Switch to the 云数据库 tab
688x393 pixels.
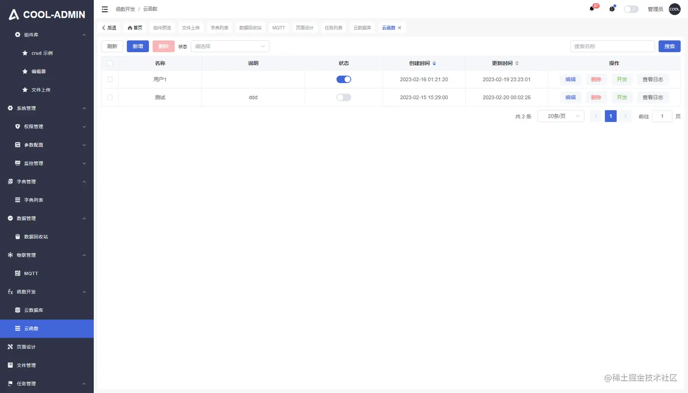[x=362, y=28]
